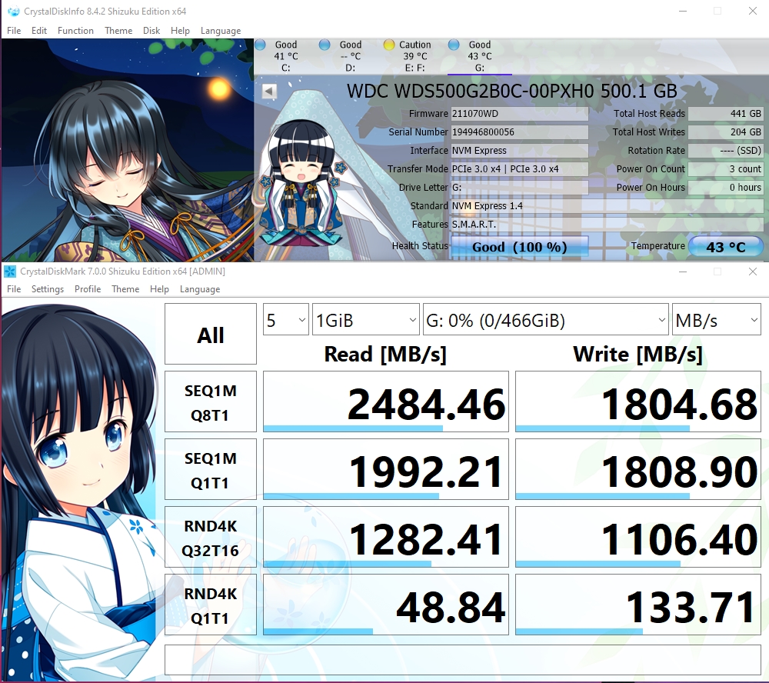Open Profile menu in CrystalDiskMark
The image size is (769, 683).
pos(88,289)
